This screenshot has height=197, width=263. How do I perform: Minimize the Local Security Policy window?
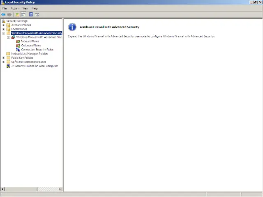pyautogui.click(x=251, y=2)
